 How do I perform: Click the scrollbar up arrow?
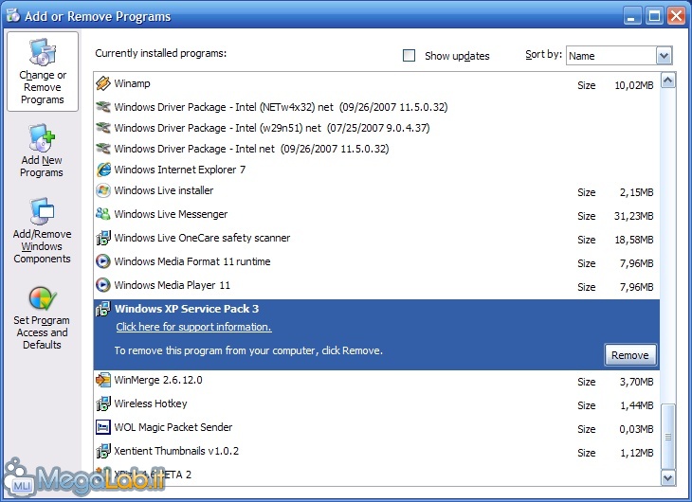pyautogui.click(x=667, y=81)
